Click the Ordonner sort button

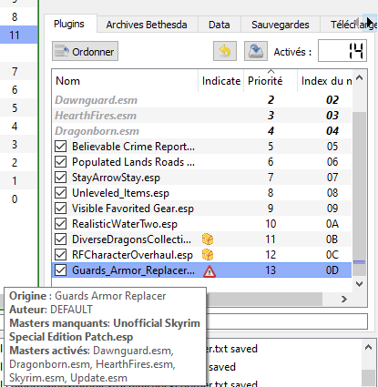85,51
